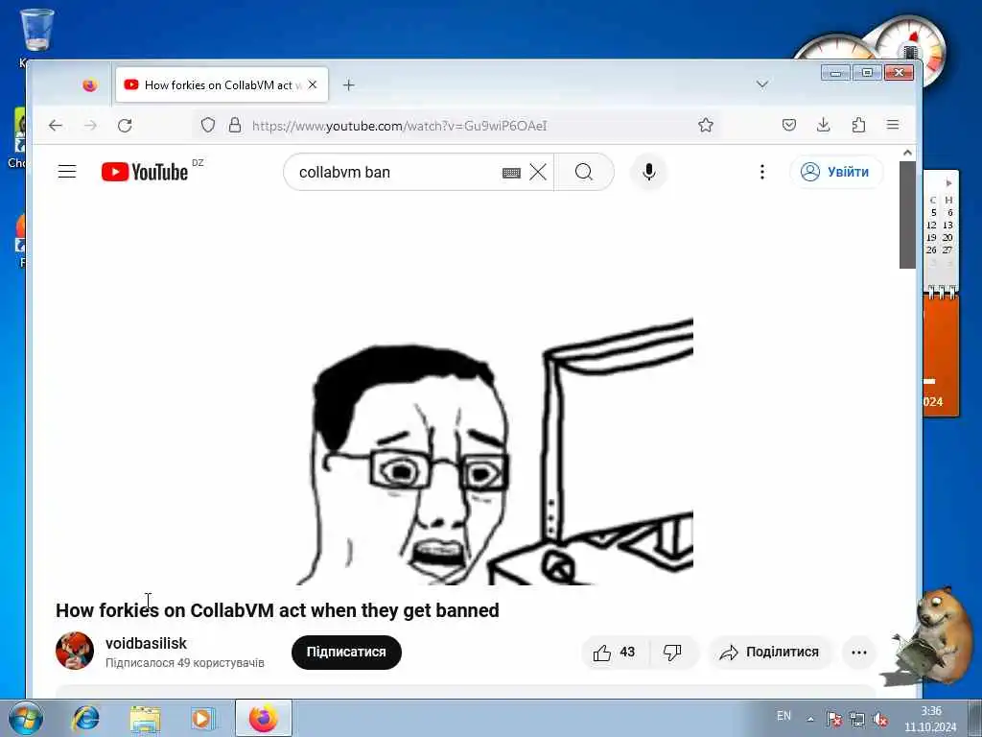This screenshot has width=982, height=737.
Task: Go to the YouTube home logo
Action: pyautogui.click(x=145, y=172)
